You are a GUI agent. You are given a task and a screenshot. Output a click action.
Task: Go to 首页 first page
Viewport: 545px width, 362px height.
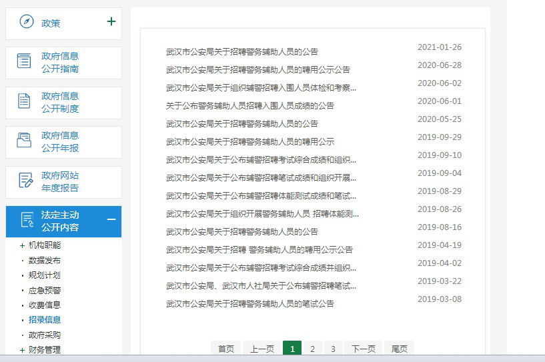point(225,349)
